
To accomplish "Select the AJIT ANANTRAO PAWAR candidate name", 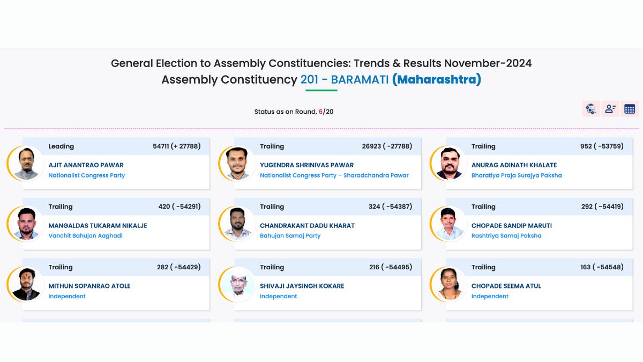I will (86, 165).
